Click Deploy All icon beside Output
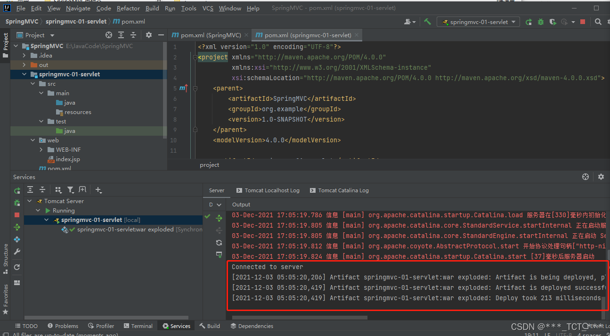 (219, 218)
